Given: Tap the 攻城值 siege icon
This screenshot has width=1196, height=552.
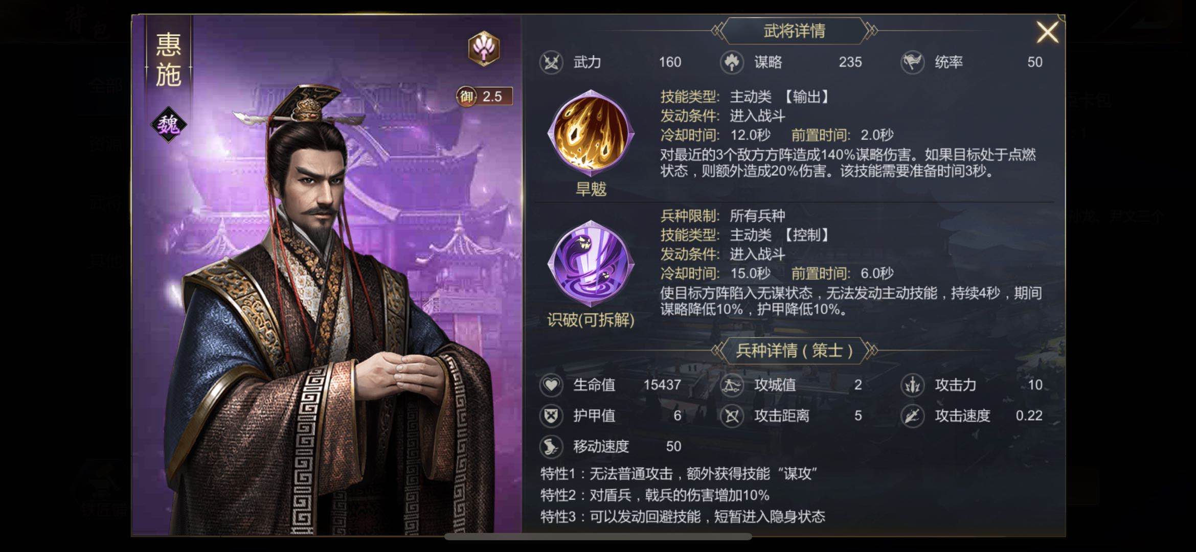Looking at the screenshot, I should pyautogui.click(x=732, y=385).
